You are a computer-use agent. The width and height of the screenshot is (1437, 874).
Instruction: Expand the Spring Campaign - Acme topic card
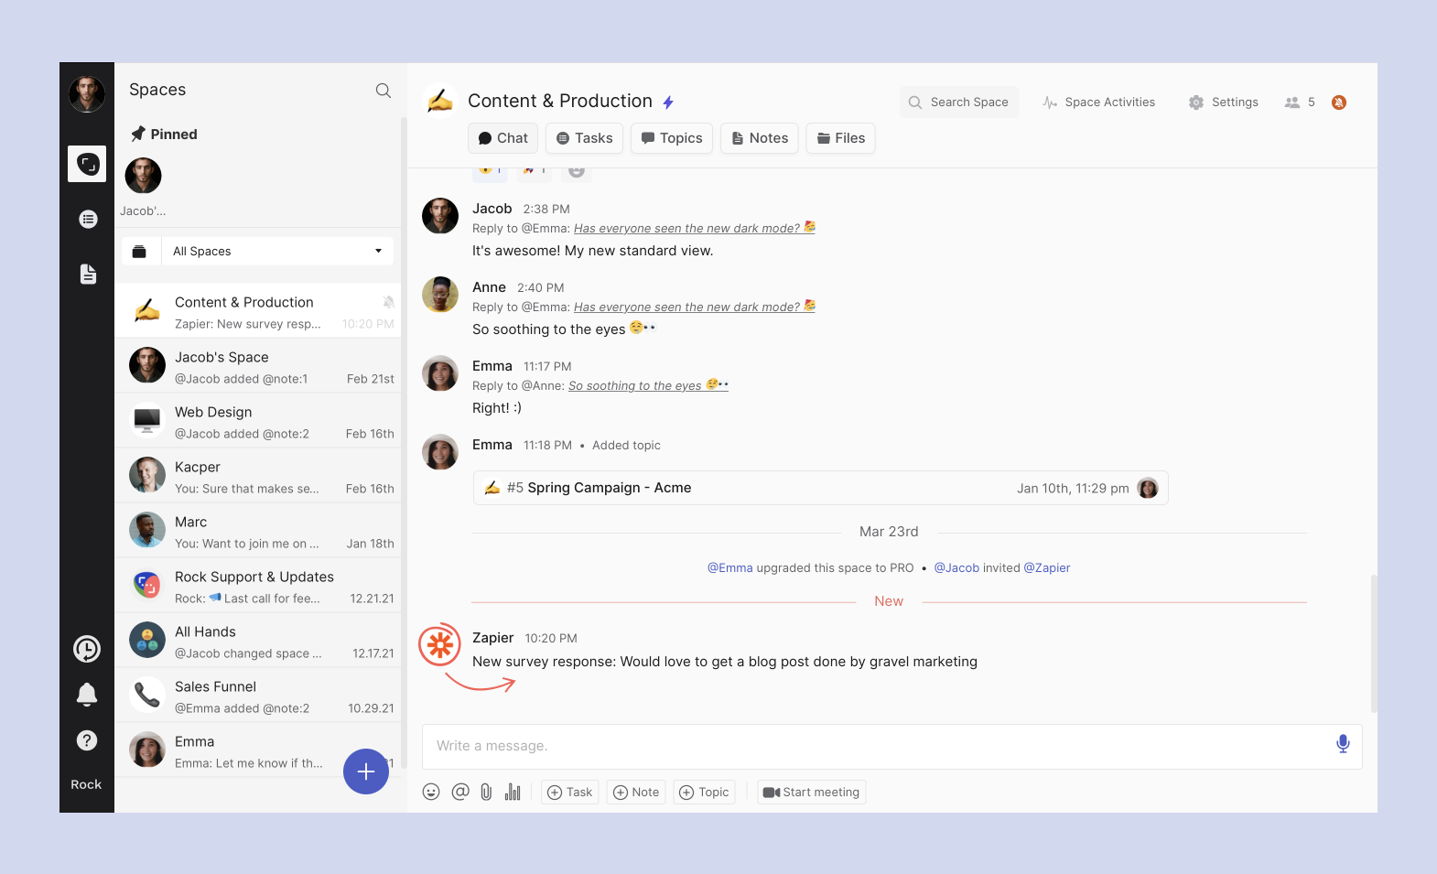820,488
